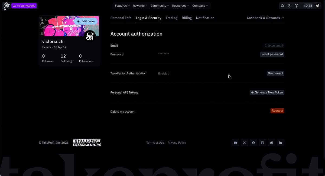325x176 pixels.
Task: Open the Trading tab
Action: point(171,18)
